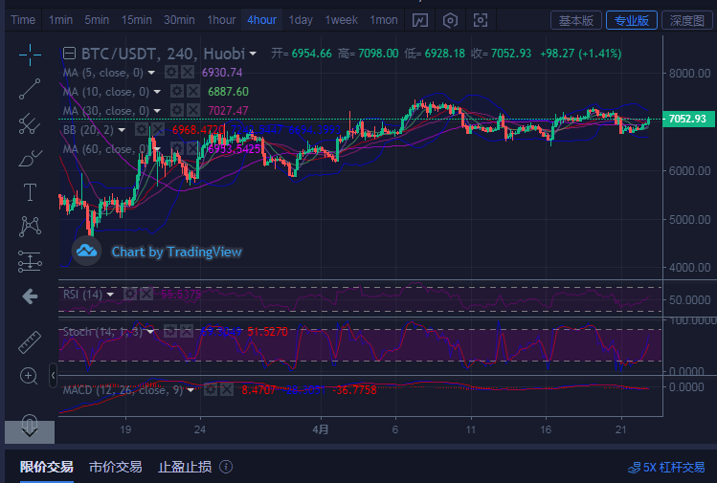This screenshot has height=483, width=717.
Task: Open settings for RSI indicator
Action: click(x=130, y=294)
